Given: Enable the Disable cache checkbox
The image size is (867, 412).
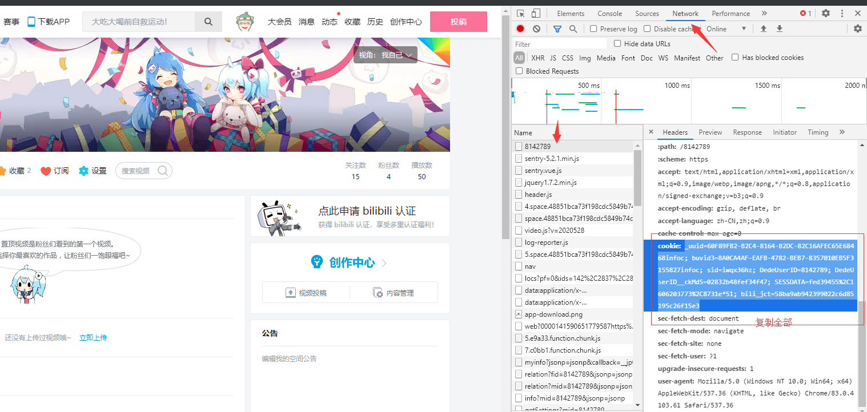Looking at the screenshot, I should coord(647,29).
